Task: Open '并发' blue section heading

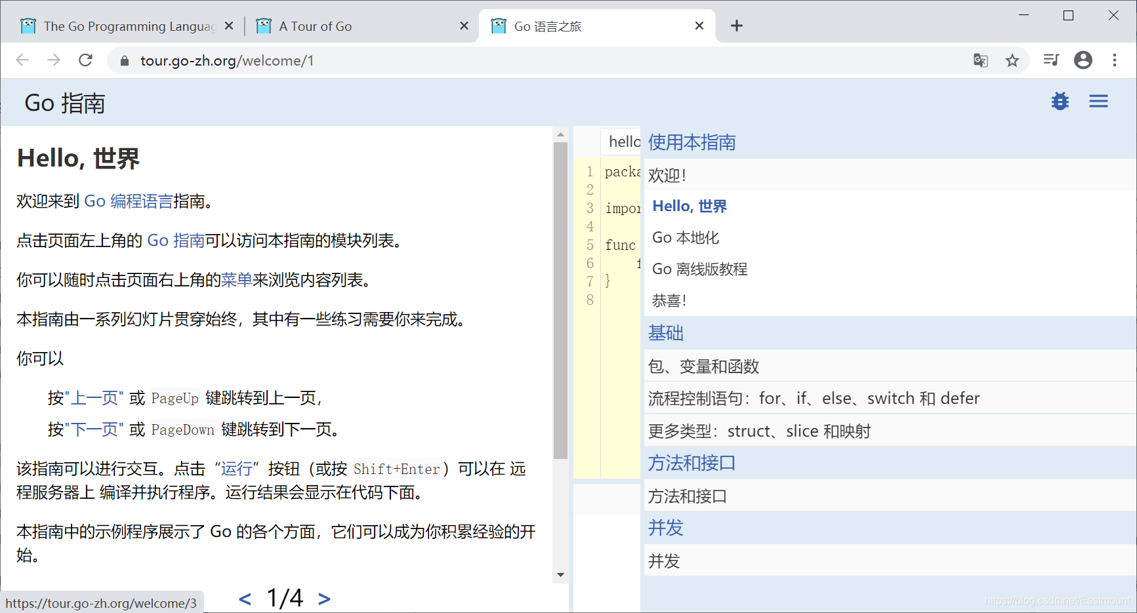Action: pos(666,528)
